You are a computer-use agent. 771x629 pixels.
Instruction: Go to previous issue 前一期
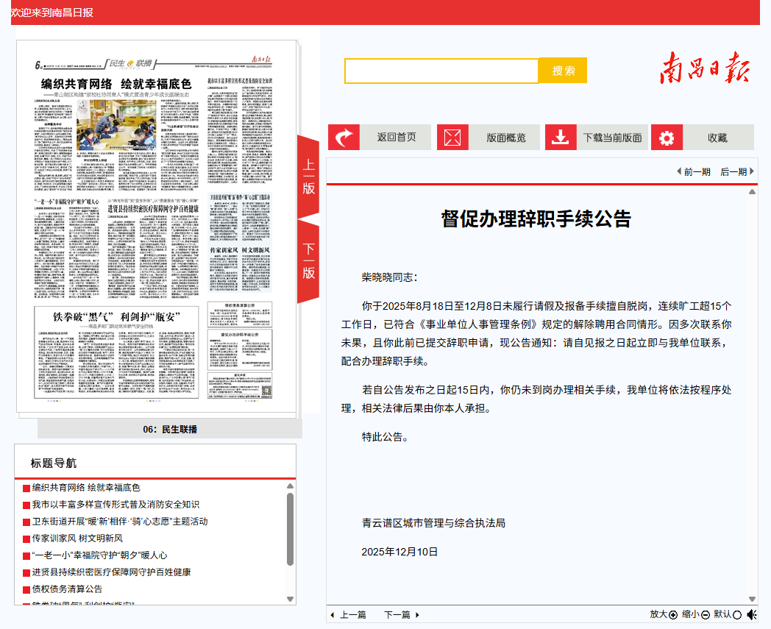[x=693, y=171]
